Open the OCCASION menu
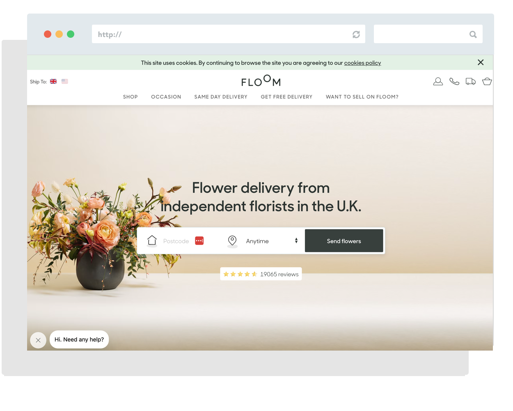The image size is (513, 411). point(166,97)
